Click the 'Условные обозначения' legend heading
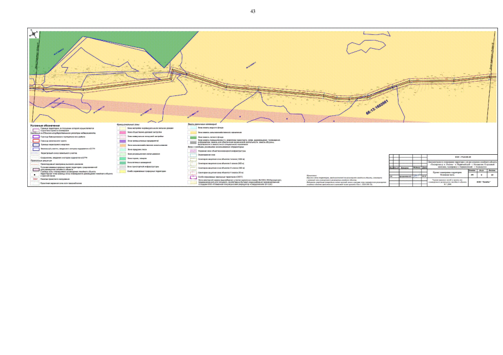 pyautogui.click(x=44, y=125)
